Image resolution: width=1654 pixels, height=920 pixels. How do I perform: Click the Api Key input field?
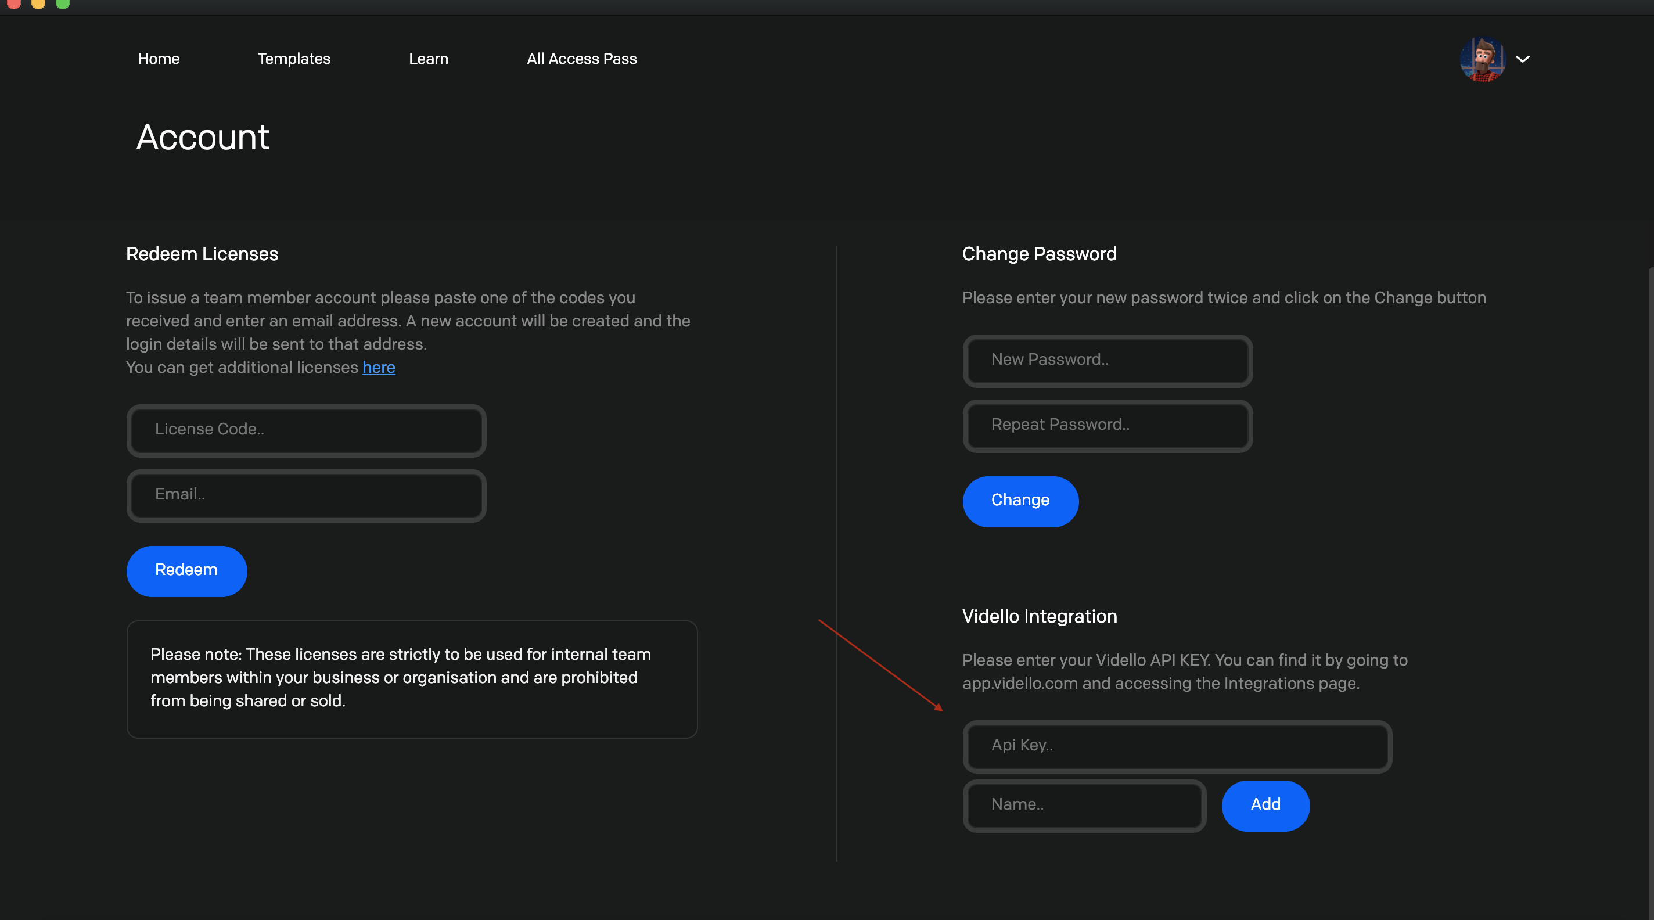1177,746
